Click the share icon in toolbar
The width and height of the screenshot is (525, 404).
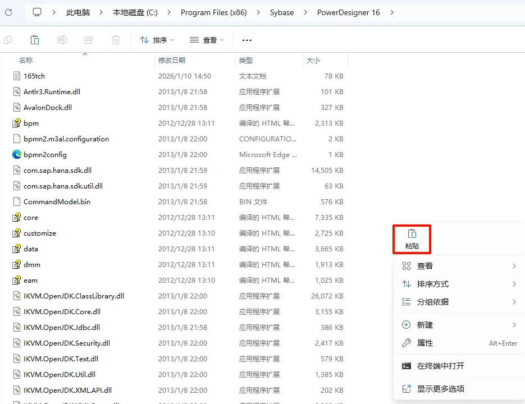click(x=89, y=40)
